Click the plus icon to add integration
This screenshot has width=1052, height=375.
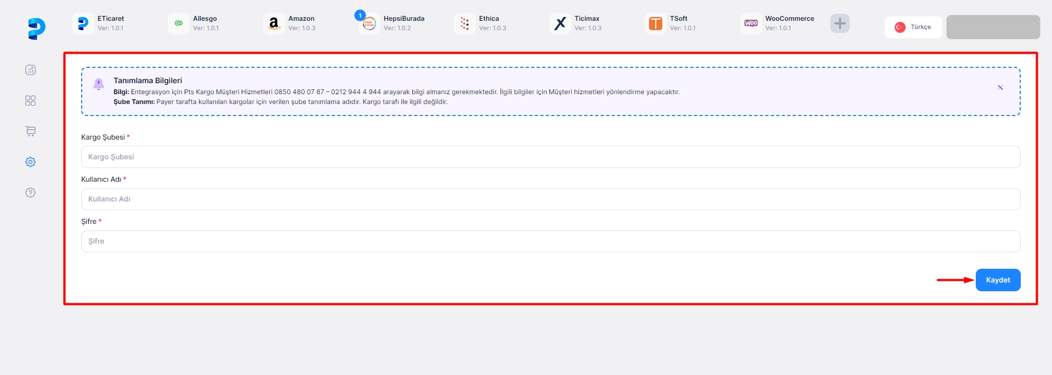coord(839,24)
